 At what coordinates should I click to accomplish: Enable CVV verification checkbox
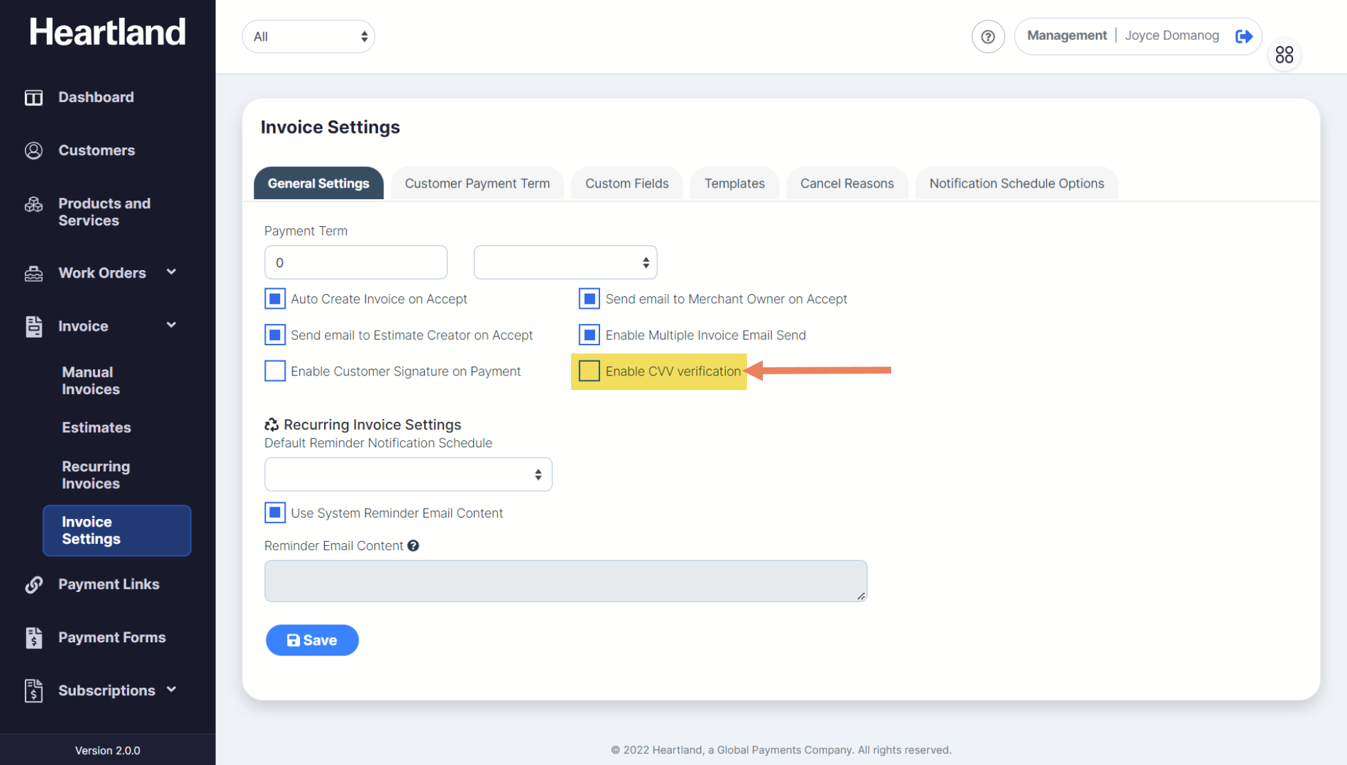click(589, 371)
